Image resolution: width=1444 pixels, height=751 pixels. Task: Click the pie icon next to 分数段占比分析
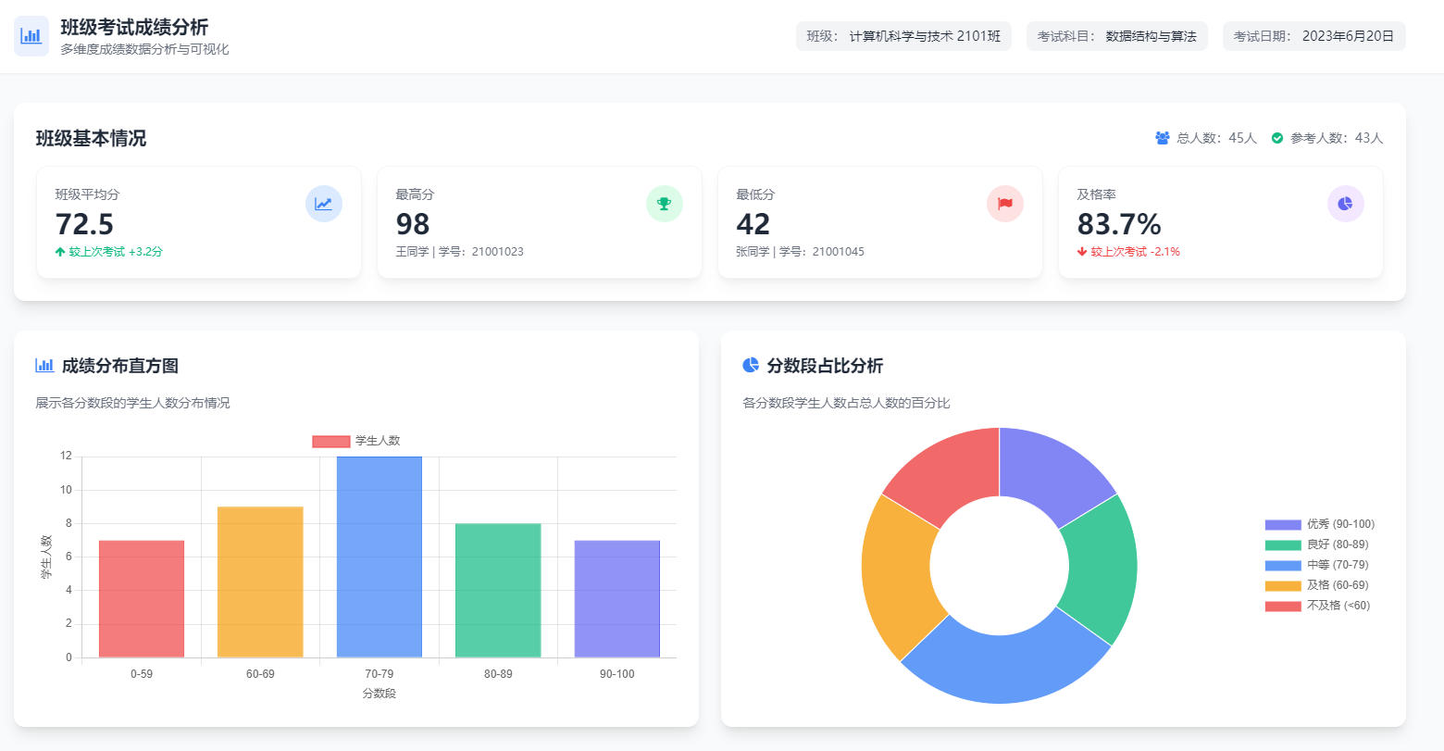(751, 366)
